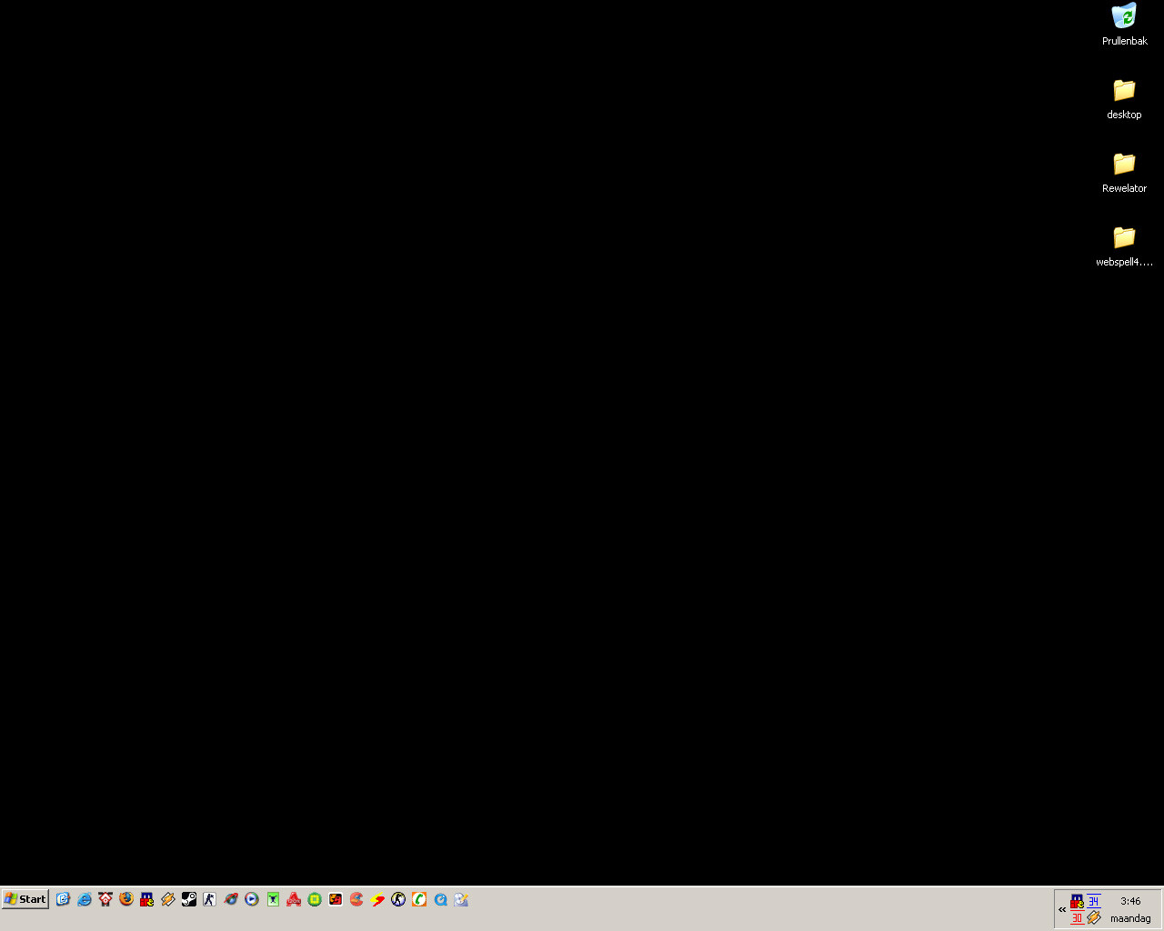Open the yellow-red lightning bolt icon
This screenshot has height=931, width=1164.
377,899
